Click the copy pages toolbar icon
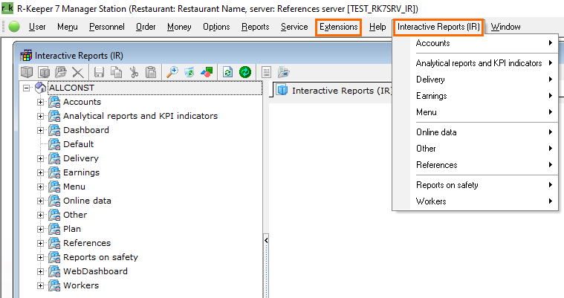Screen dimensions: 564x298 (116, 72)
